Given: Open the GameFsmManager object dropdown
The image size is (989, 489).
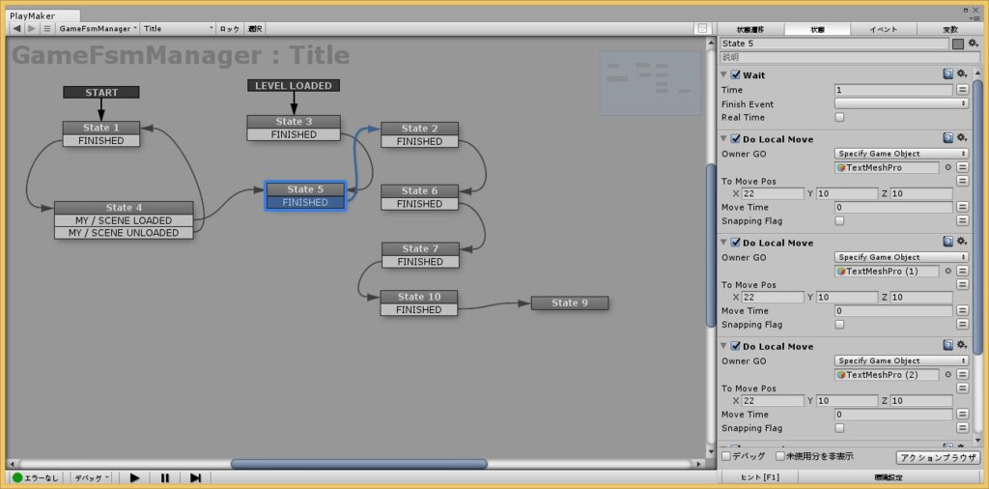Looking at the screenshot, I should [x=98, y=28].
